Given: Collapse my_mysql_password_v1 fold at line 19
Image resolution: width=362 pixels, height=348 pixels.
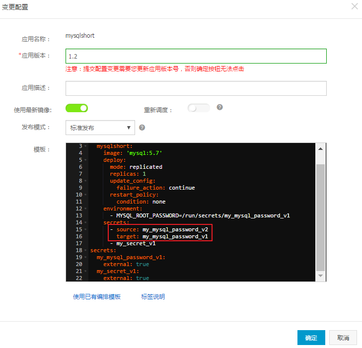Looking at the screenshot, I should click(85, 257).
